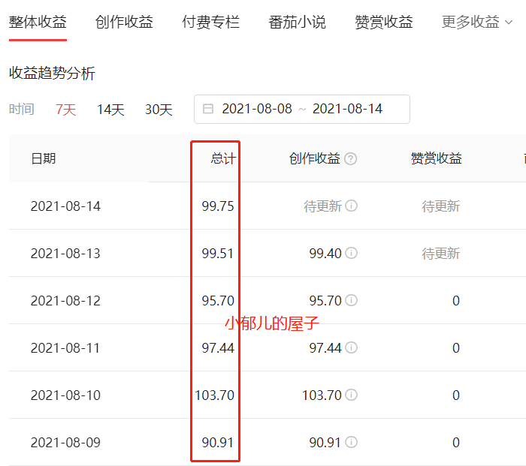Click info icon next to 99.40
This screenshot has width=526, height=466.
(x=351, y=253)
